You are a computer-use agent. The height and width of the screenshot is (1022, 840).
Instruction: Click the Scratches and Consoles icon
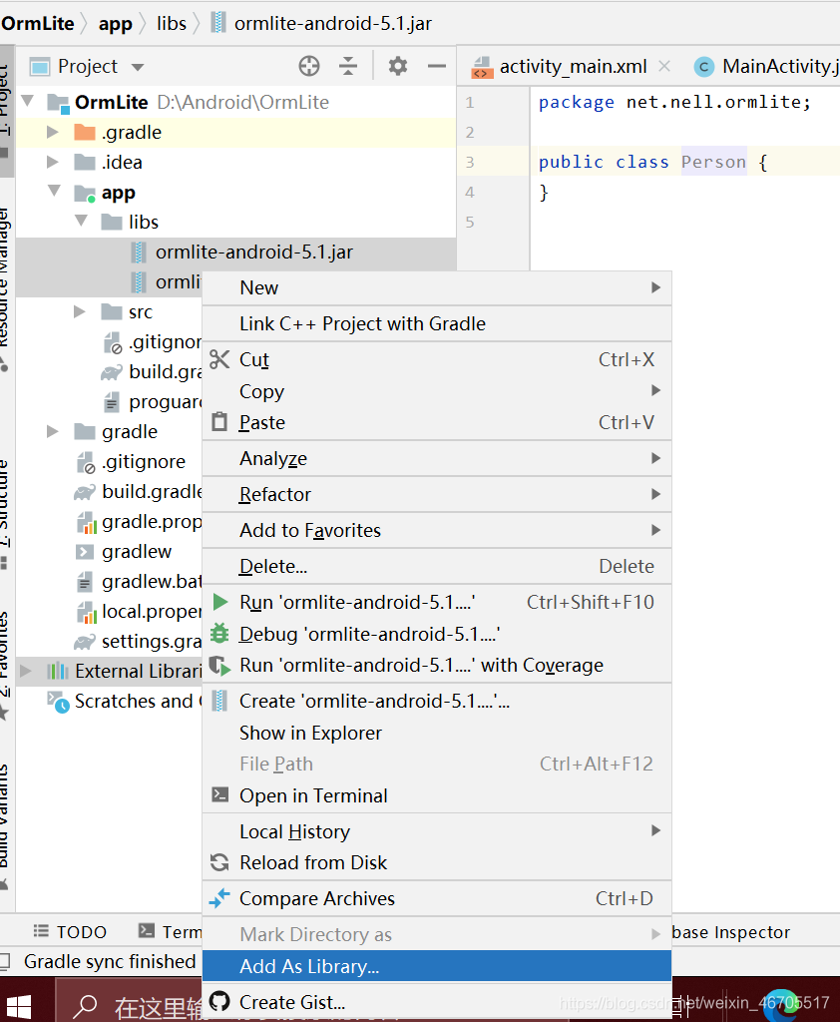[x=57, y=702]
